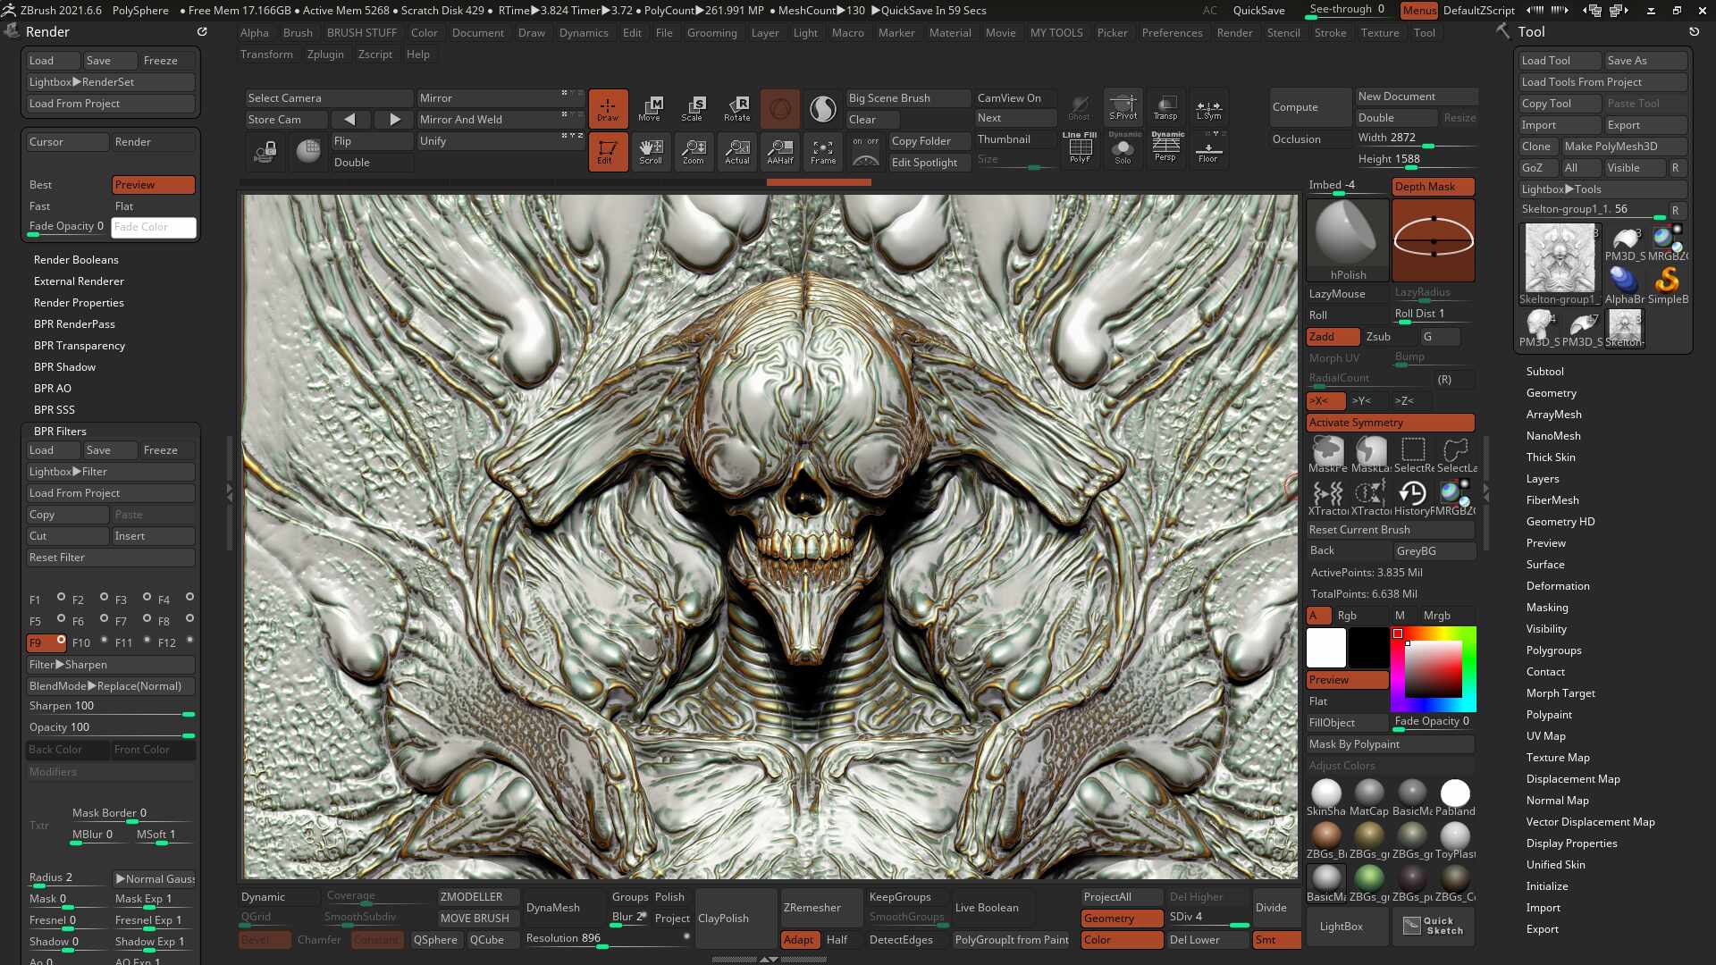Toggle X axis symmetry

tap(1326, 401)
